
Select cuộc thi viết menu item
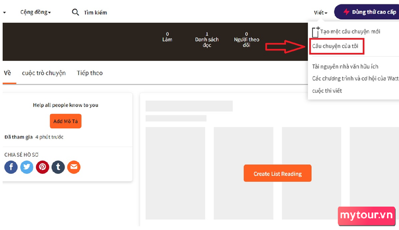(x=327, y=90)
